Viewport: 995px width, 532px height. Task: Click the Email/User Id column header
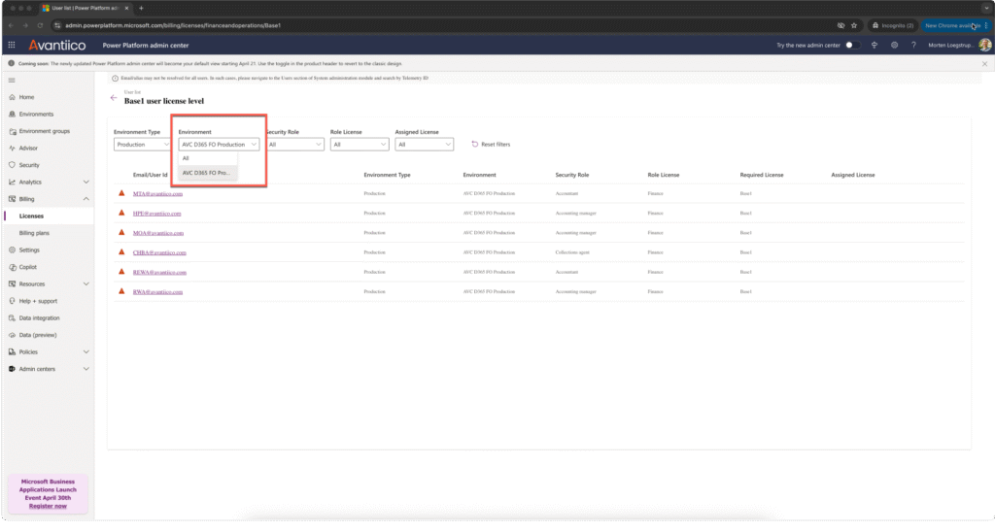(151, 175)
